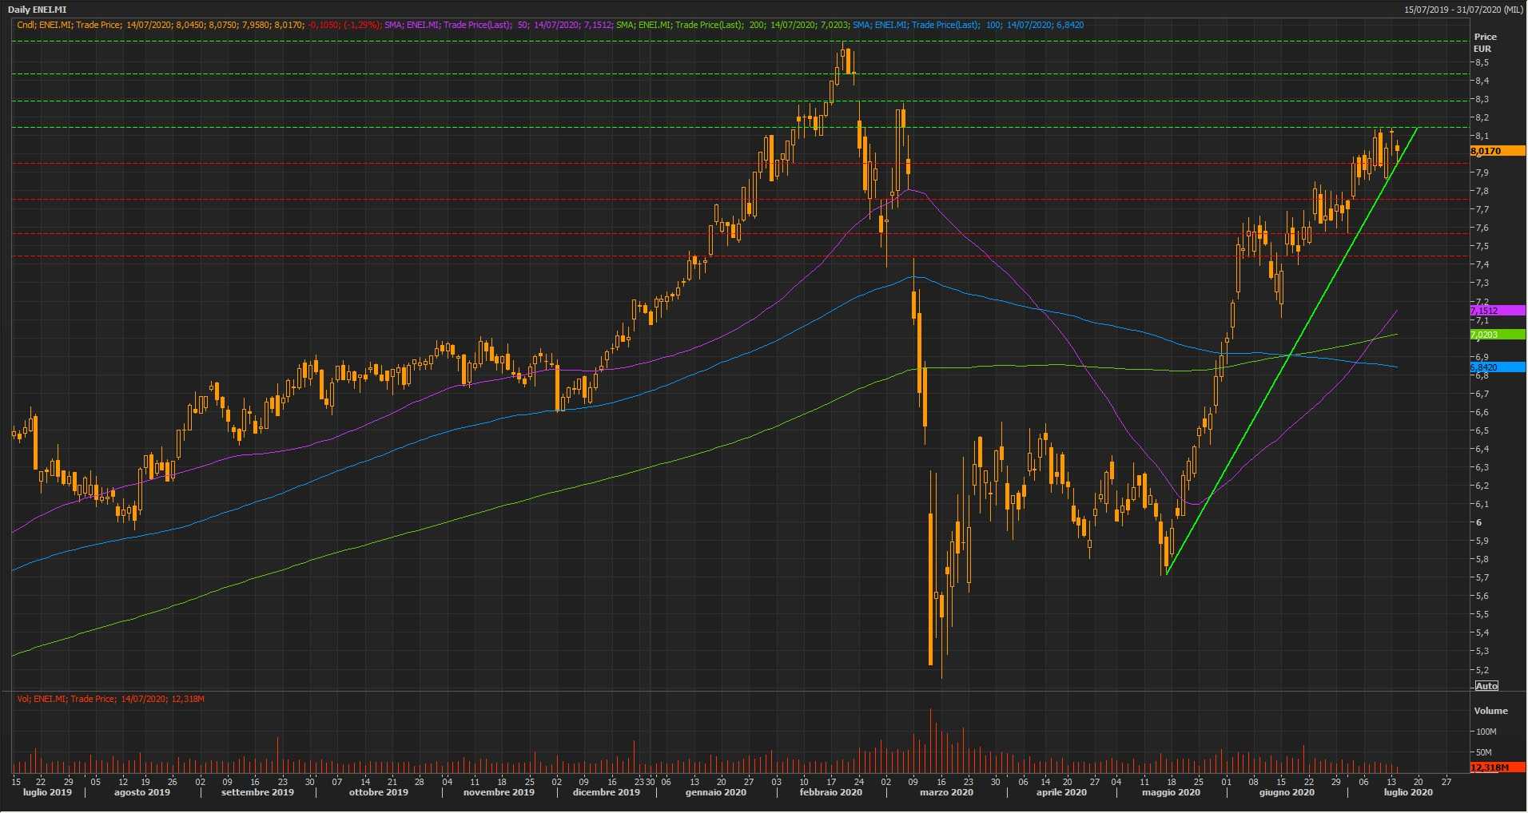Select the magenta 7,1512 SMA price tag
The width and height of the screenshot is (1528, 813).
coord(1496,311)
